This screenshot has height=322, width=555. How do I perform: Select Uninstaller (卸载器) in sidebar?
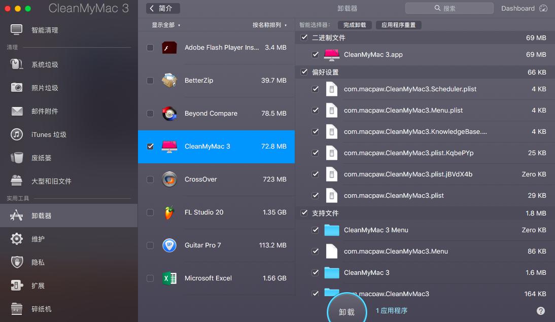(68, 216)
